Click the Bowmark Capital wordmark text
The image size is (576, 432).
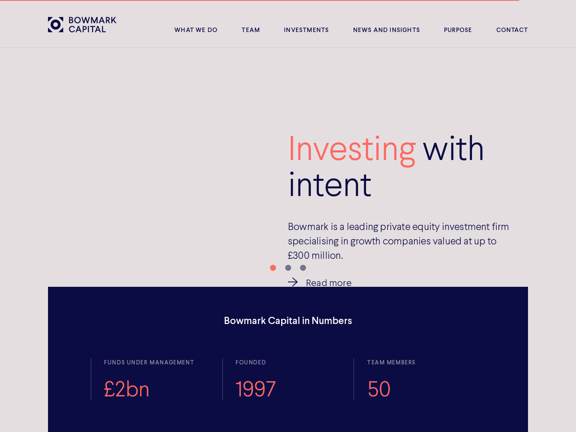[92, 24]
